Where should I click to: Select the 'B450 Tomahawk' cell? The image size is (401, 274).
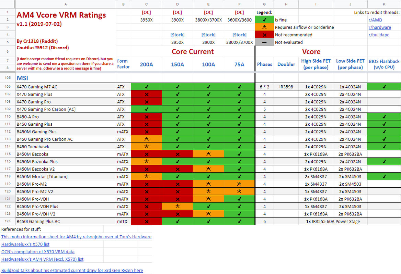66,147
